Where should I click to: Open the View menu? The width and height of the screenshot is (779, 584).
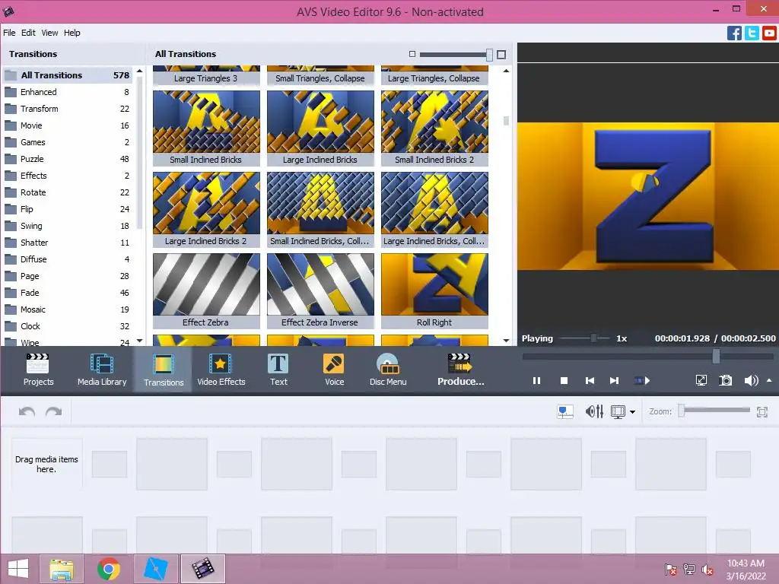click(49, 33)
